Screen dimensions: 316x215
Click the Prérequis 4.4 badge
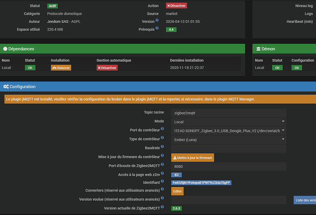click(171, 30)
